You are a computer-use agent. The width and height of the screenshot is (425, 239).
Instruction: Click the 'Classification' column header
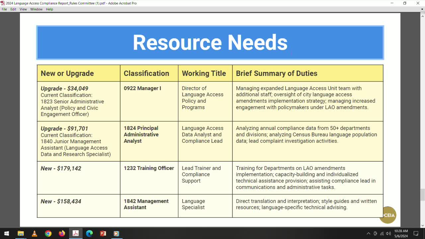click(146, 73)
